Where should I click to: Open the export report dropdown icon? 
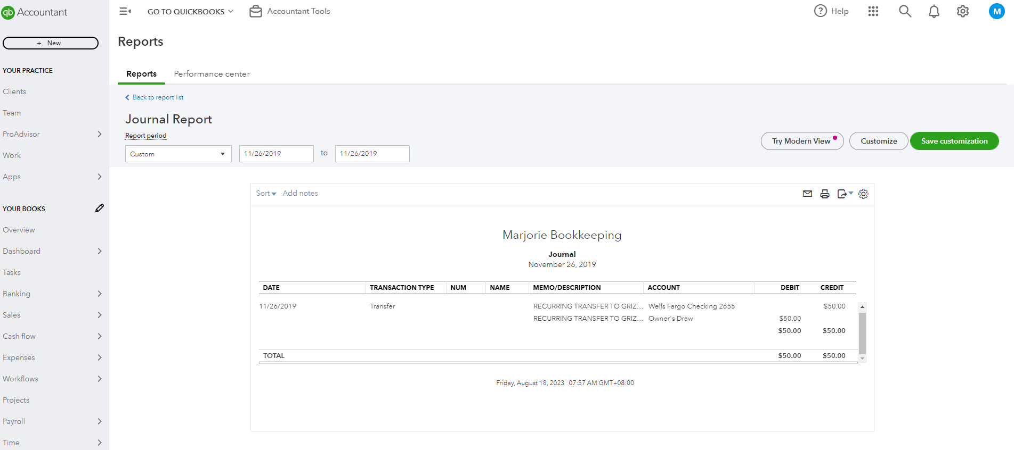[x=845, y=194]
